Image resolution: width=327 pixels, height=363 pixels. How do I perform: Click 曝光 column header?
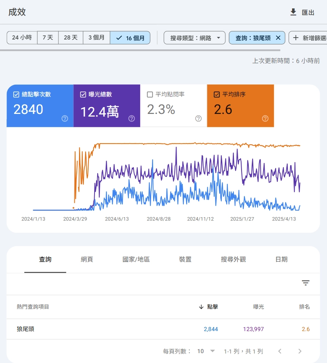tap(259, 307)
